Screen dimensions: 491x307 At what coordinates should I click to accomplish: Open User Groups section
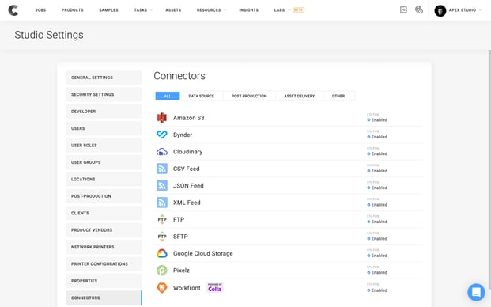tap(104, 162)
